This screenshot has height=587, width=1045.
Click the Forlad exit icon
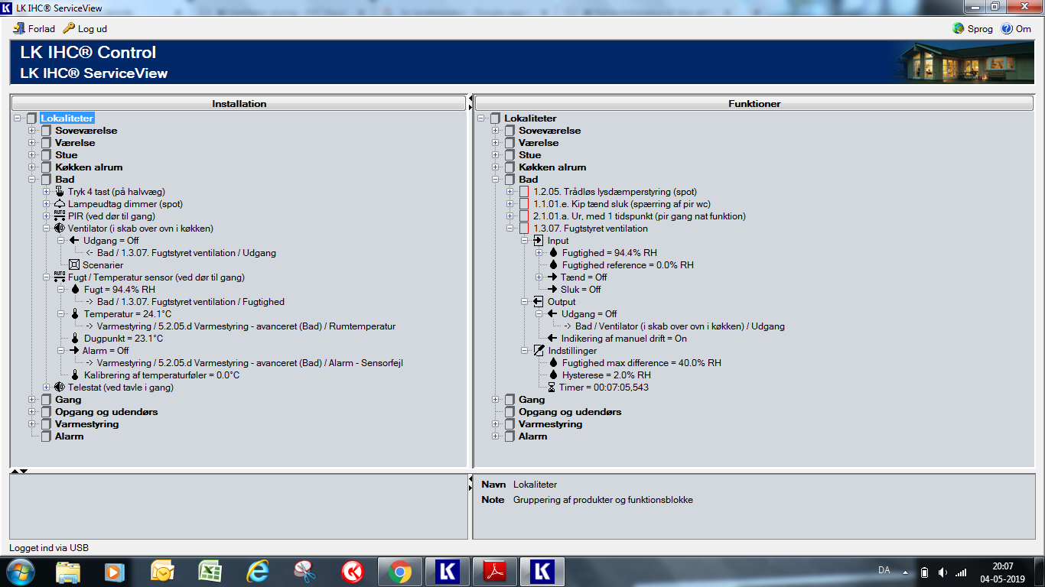(19, 28)
